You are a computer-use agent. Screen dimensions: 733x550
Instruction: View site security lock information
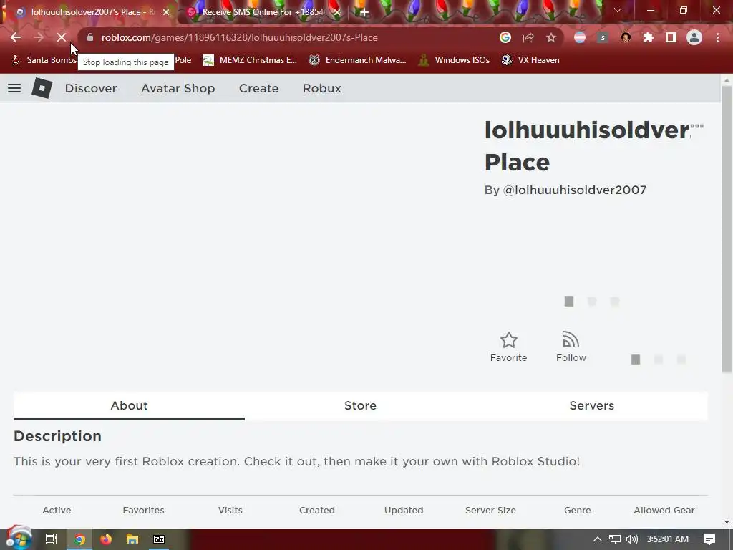[x=90, y=37]
